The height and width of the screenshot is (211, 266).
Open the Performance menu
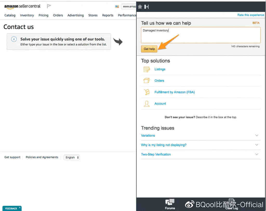[127, 15]
